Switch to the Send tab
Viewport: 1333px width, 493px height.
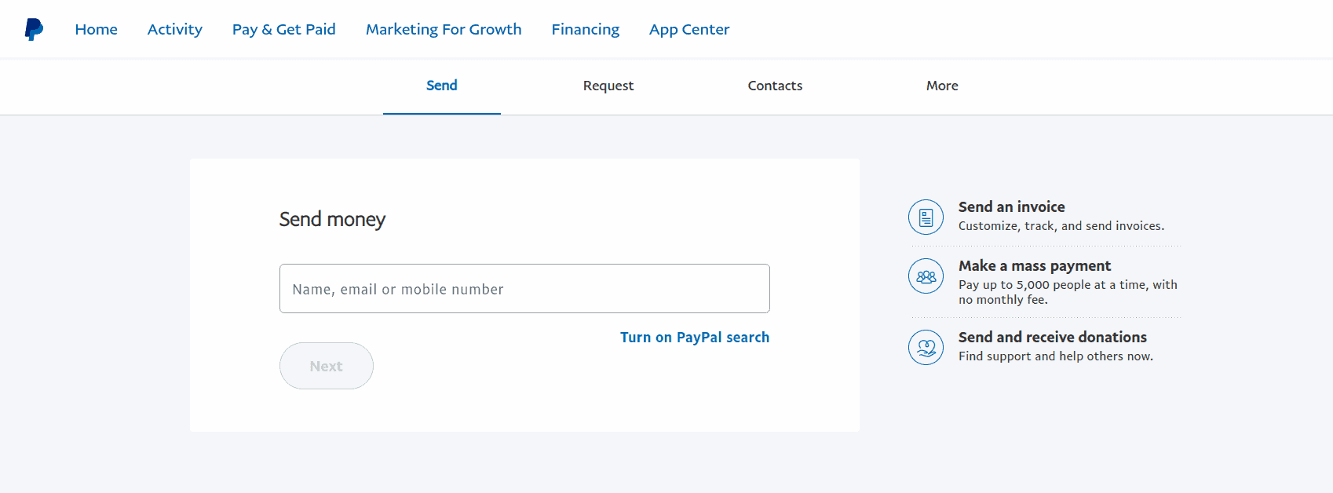pyautogui.click(x=442, y=86)
